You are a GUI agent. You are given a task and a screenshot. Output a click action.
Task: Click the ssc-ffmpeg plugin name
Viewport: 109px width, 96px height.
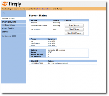coord(35,43)
